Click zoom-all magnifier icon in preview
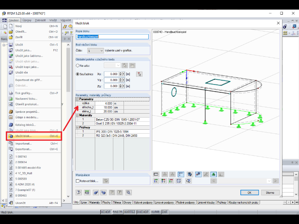This screenshot has height=224, width=299. pyautogui.click(x=188, y=181)
